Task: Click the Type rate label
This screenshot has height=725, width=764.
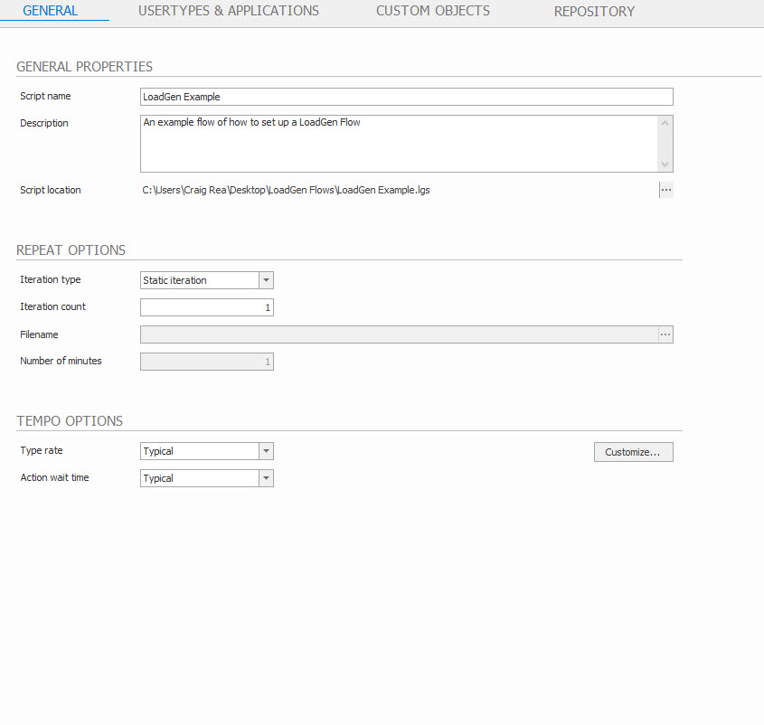Action: pos(42,450)
